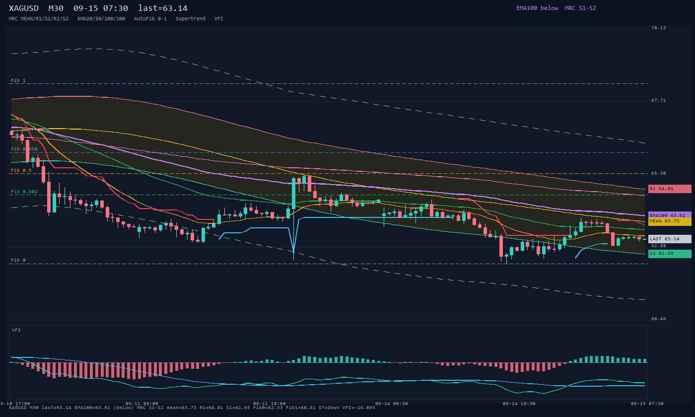This screenshot has height=417, width=695.
Task: Click 'VFI=-16.893' in the bottom status line
Action: 359,408
